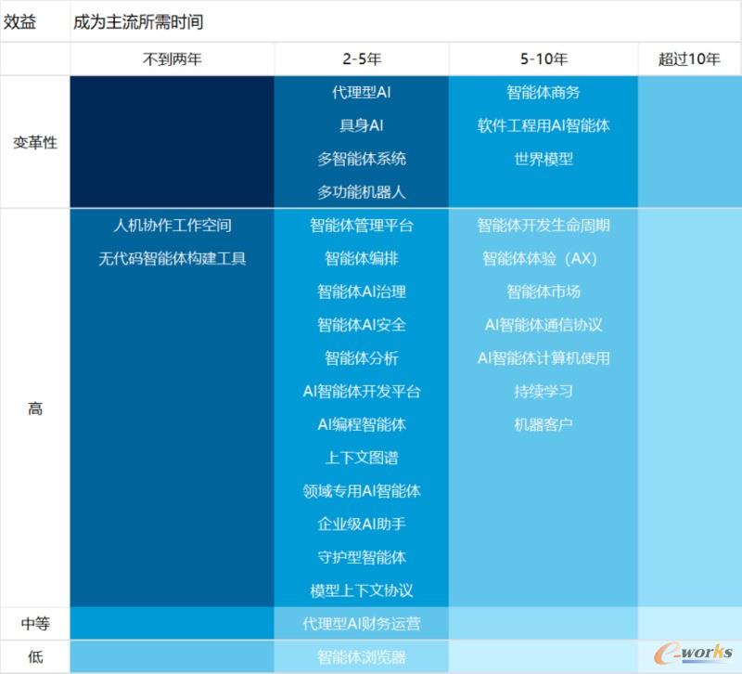Click the '上下文图谱' entry
Image resolution: width=742 pixels, height=674 pixels.
362,458
